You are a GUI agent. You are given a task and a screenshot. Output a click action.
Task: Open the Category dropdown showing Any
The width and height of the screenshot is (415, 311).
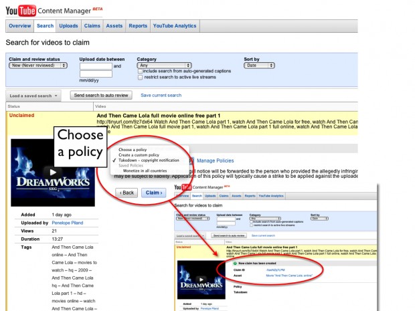coord(164,66)
